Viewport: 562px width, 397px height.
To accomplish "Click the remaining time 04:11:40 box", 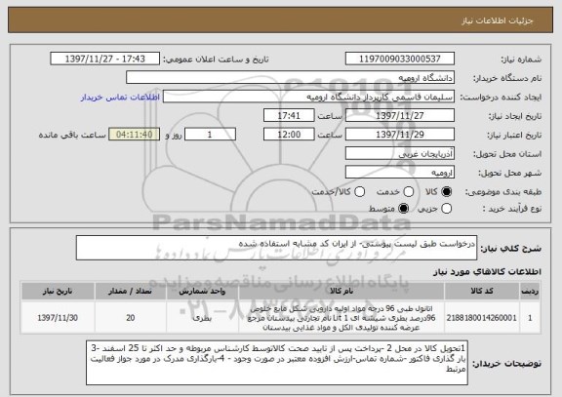I will pos(134,135).
